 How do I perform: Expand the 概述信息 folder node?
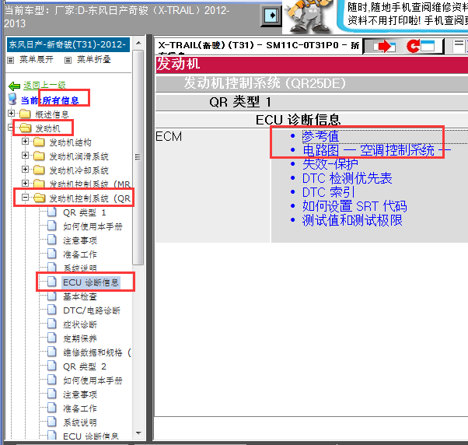[x=11, y=113]
